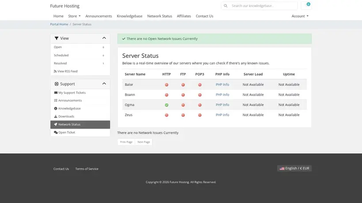Click the View filter funnel icon

(x=57, y=38)
